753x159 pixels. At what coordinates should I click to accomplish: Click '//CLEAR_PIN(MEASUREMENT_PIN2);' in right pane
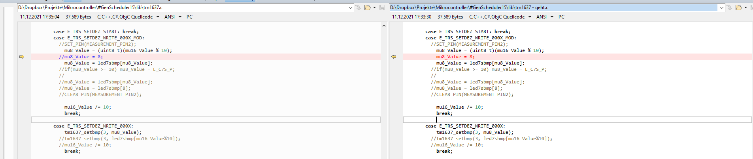pyautogui.click(x=472, y=94)
